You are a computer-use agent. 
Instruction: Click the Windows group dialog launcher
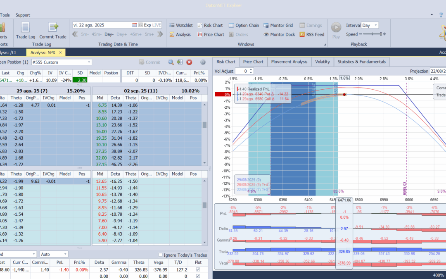[325, 44]
